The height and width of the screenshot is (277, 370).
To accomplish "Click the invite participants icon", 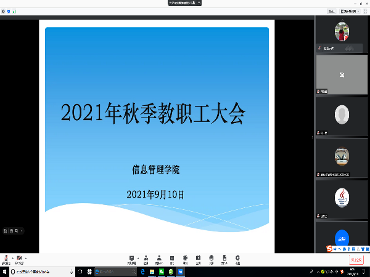I will point(145,259).
